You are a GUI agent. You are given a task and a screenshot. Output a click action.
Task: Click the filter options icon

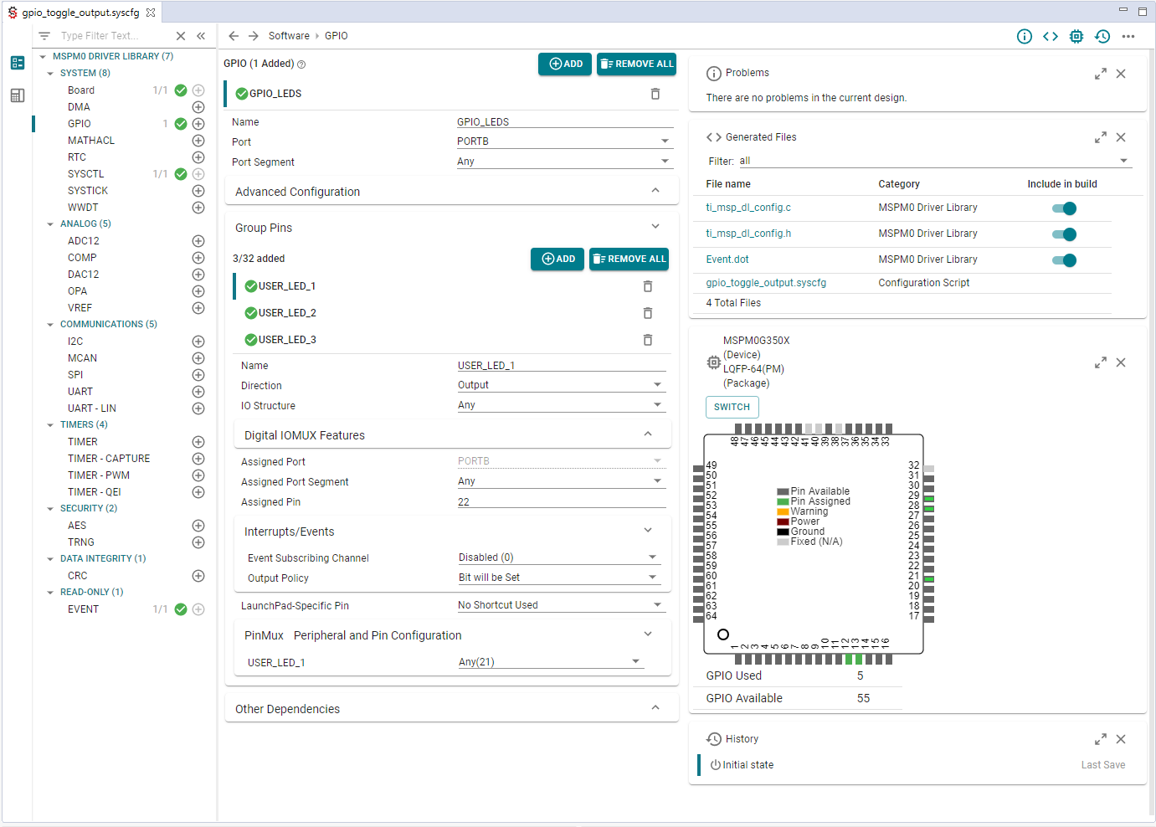click(x=44, y=36)
